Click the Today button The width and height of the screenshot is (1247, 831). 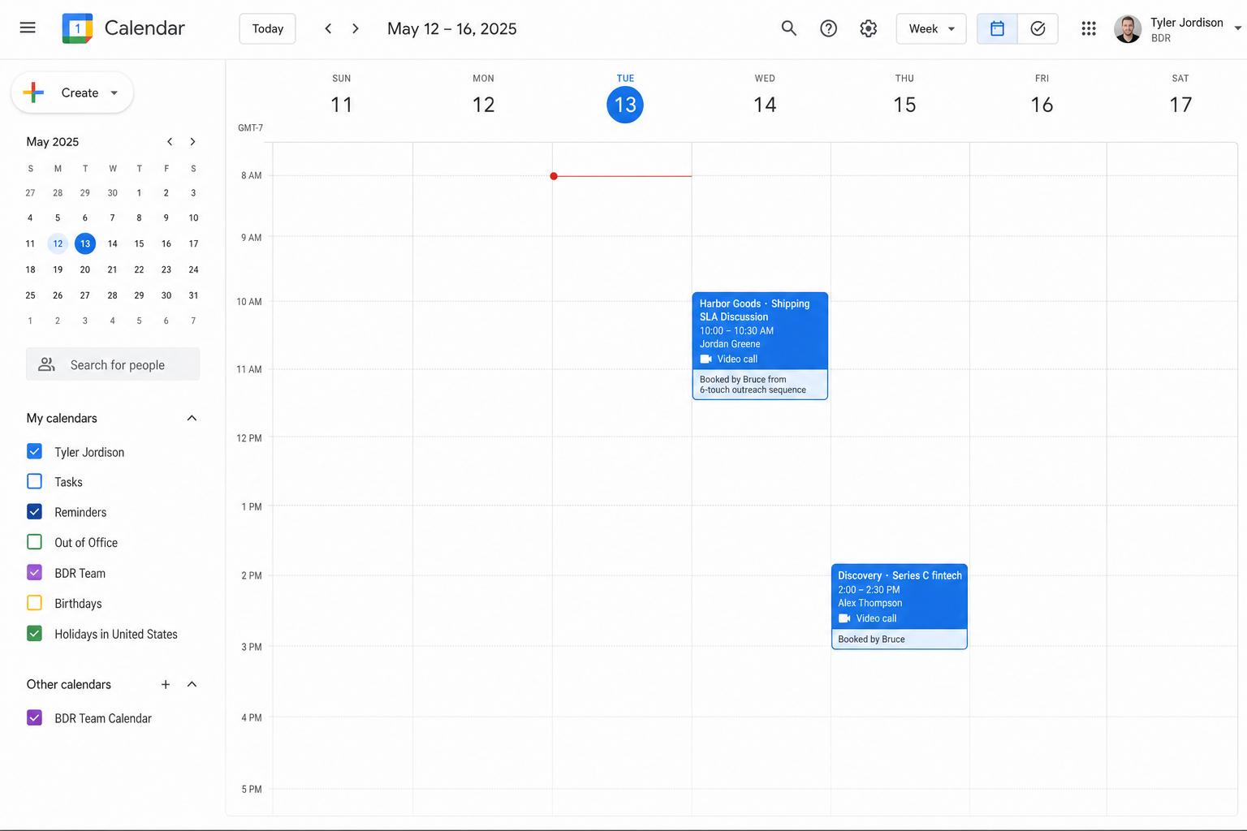[267, 28]
